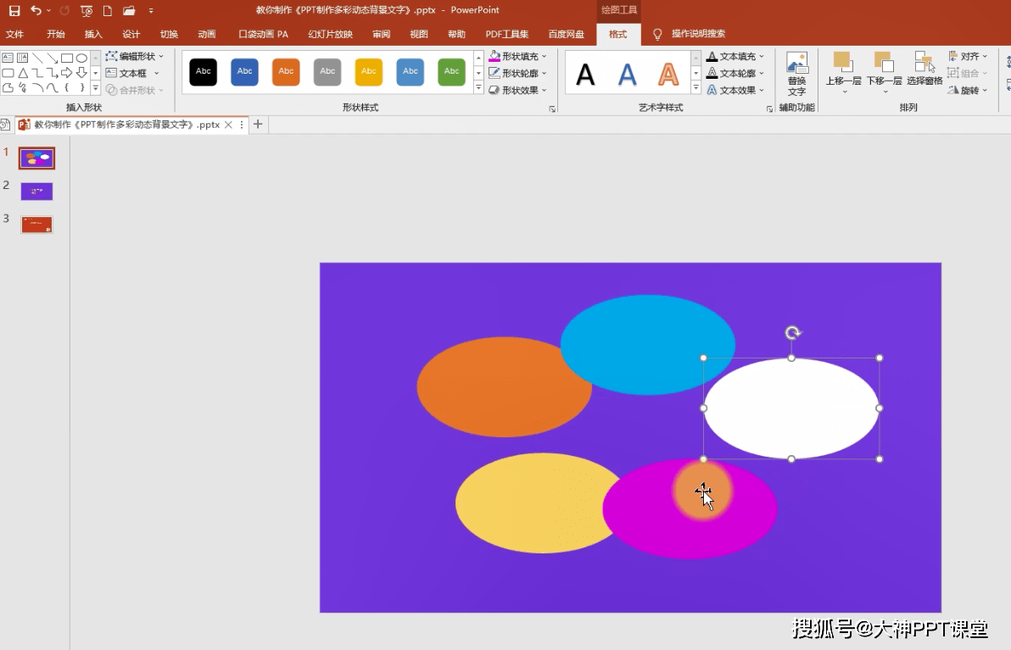This screenshot has height=650, width=1011.
Task: Click the 文本框 text box button
Action: click(x=134, y=72)
